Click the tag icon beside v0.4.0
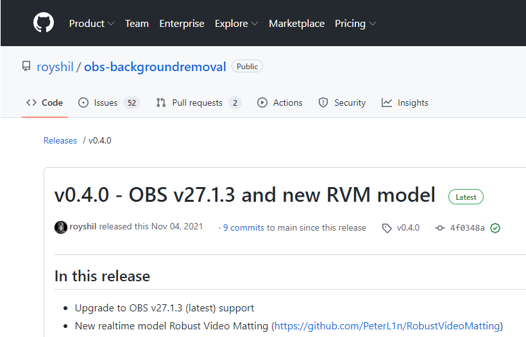The image size is (526, 337). (x=387, y=227)
